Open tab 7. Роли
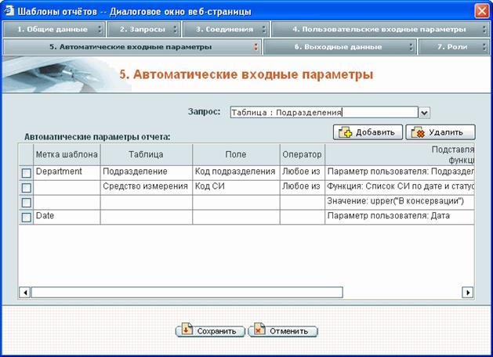The height and width of the screenshot is (357, 493). pos(454,47)
